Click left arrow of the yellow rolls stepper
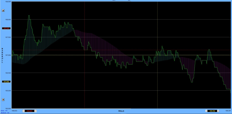The image size is (232, 114). (x=206, y=111)
